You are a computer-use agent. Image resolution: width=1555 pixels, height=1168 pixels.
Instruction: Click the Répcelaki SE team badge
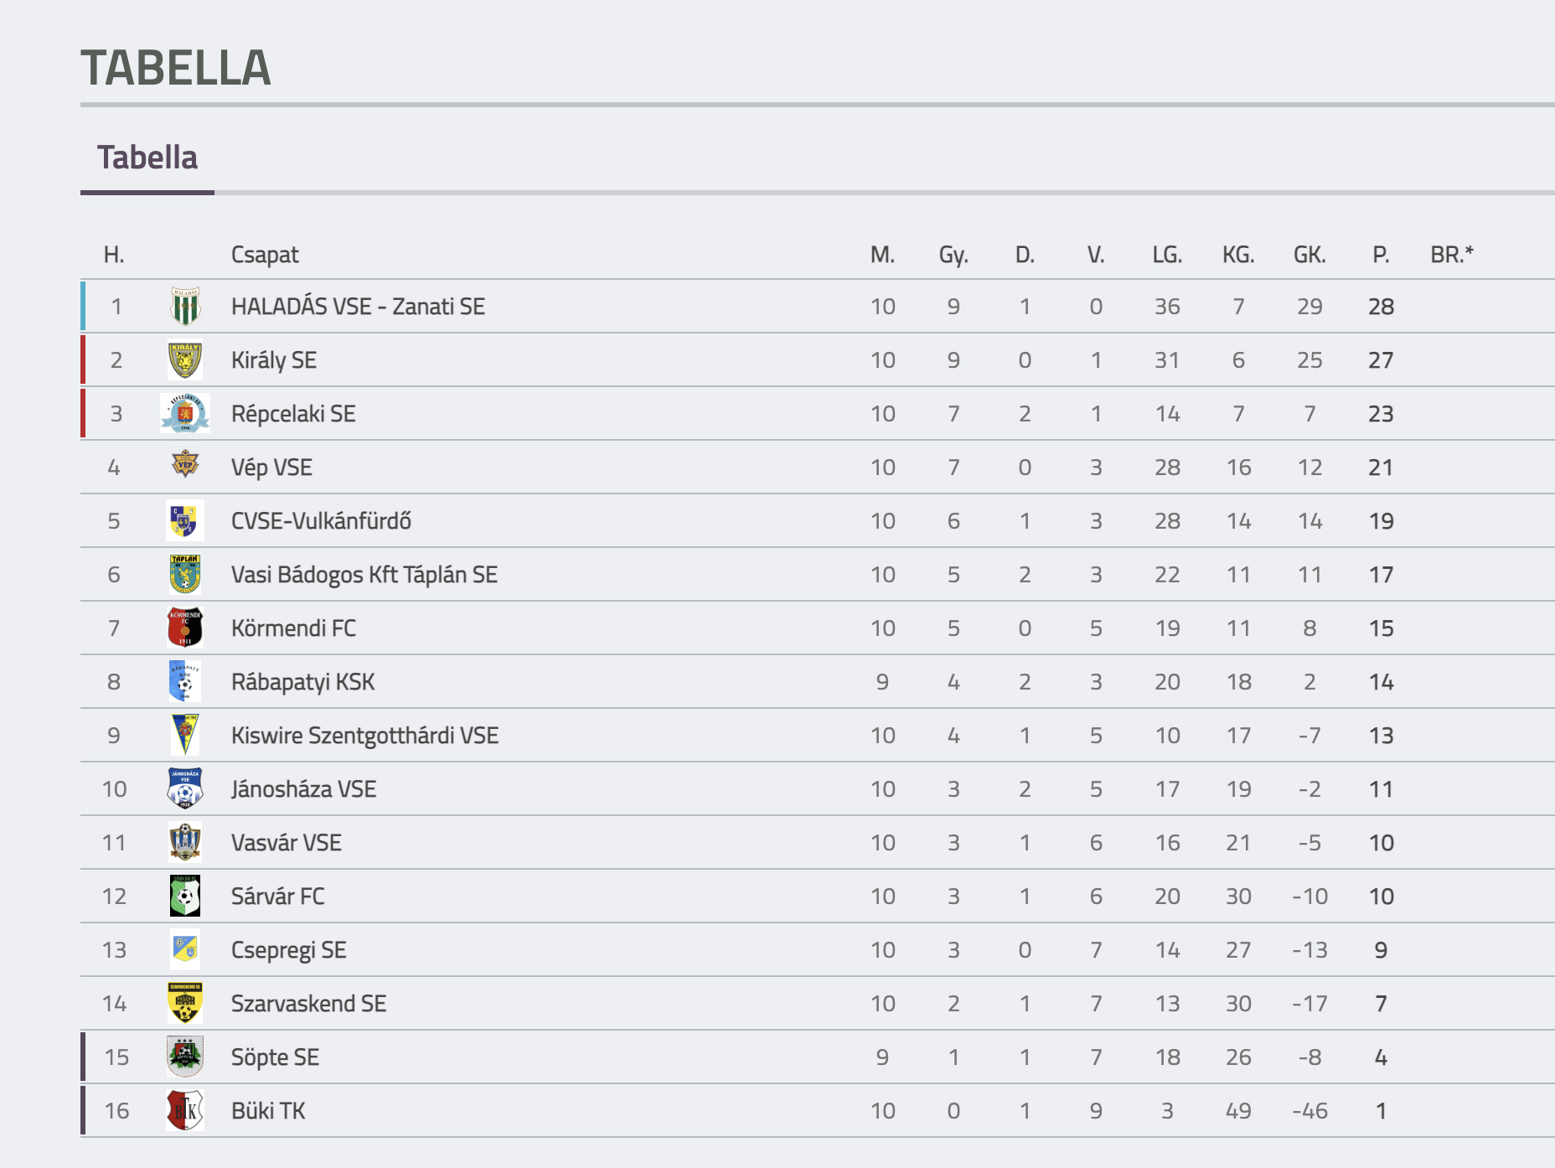coord(185,413)
